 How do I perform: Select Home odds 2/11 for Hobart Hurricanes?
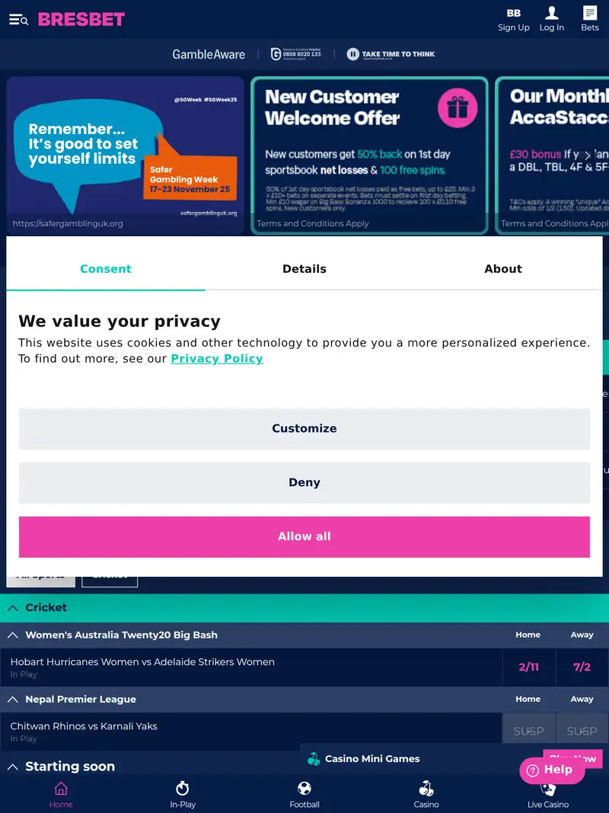click(x=528, y=667)
